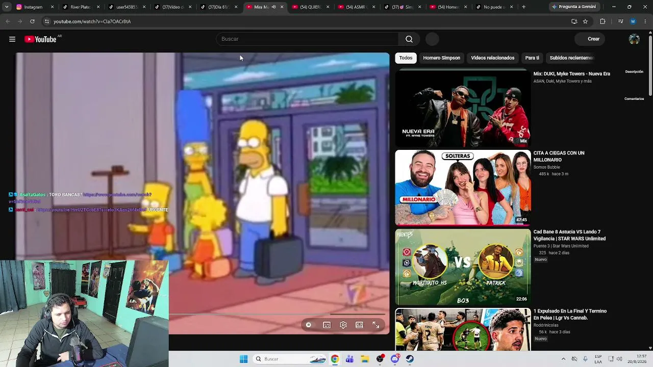The image size is (653, 367).
Task: Pause the video from the player controls
Action: coord(309,325)
